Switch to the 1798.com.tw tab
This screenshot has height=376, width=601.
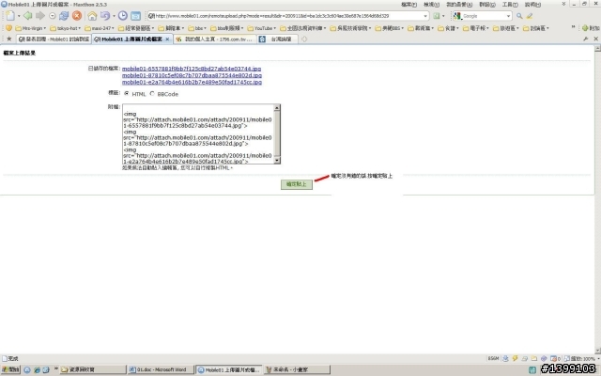(215, 39)
